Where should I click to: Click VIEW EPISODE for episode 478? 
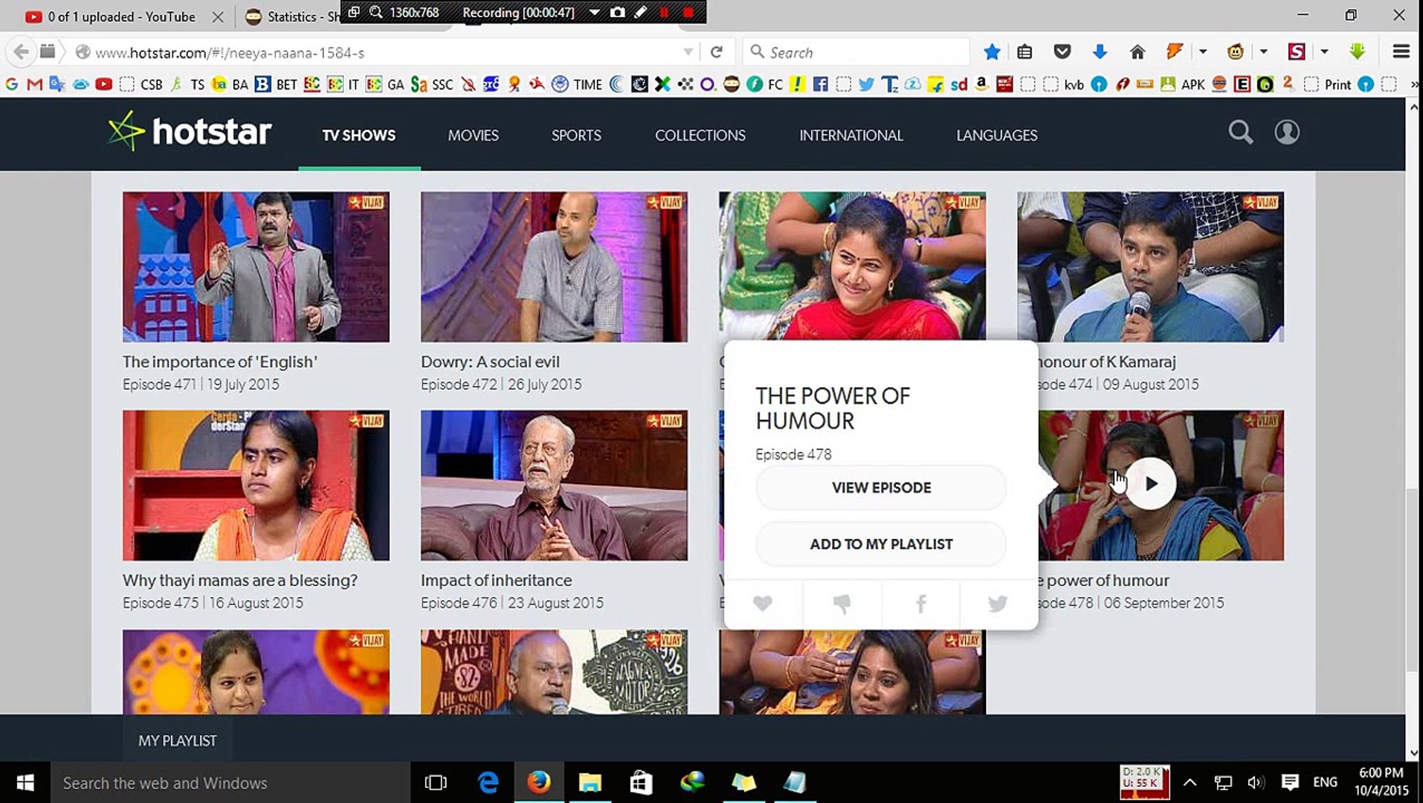[x=880, y=488]
